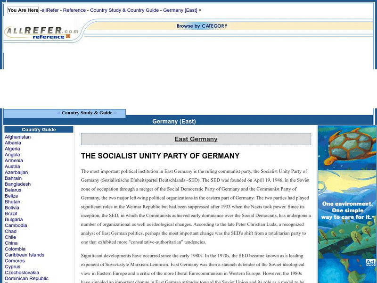This screenshot has height=283, width=377.
Task: Open Algeria in the Country Guide
Action: point(12,149)
